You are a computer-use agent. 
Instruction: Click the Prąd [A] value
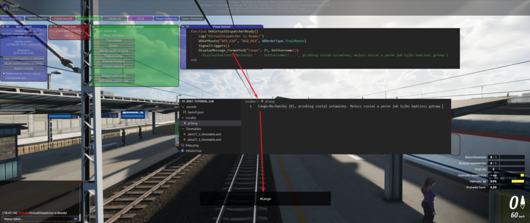pyautogui.click(x=493, y=169)
